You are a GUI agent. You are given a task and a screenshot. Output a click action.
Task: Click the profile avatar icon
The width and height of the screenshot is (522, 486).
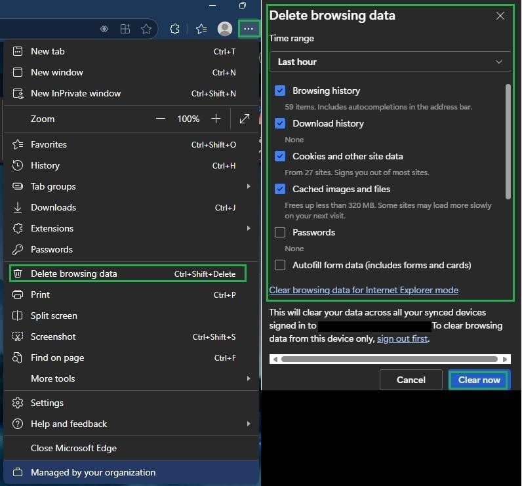click(225, 29)
